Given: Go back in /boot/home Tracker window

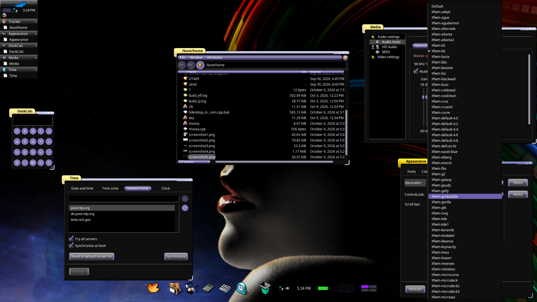Looking at the screenshot, I should pos(182,65).
